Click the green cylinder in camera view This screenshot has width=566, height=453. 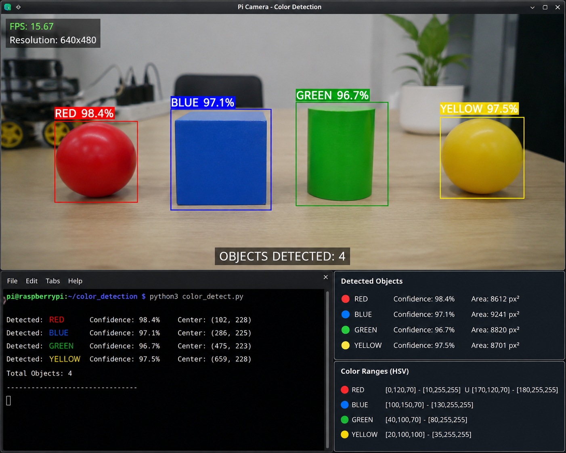pyautogui.click(x=341, y=153)
